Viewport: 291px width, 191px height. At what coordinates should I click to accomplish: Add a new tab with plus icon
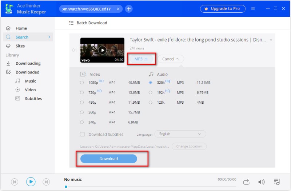pos(129,9)
